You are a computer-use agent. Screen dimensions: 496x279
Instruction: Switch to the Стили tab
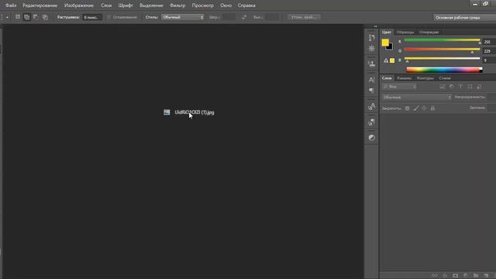pyautogui.click(x=444, y=77)
